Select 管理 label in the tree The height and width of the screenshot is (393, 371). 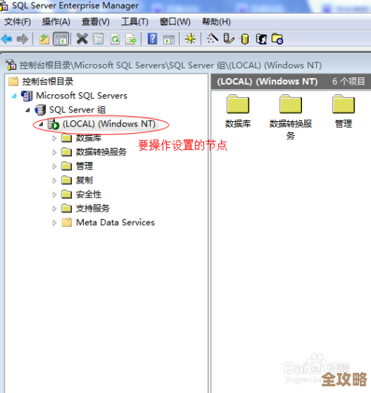point(85,166)
